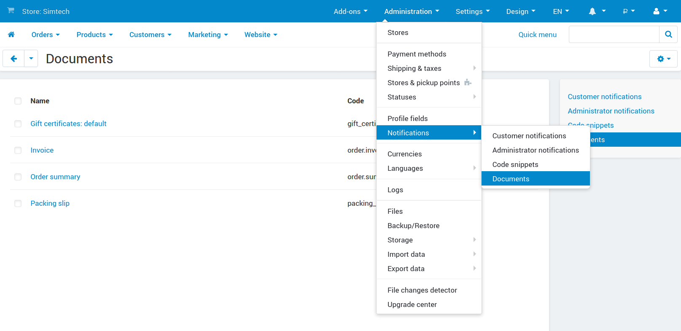Click inside the search input field
Screen dimensions: 681x331
614,35
